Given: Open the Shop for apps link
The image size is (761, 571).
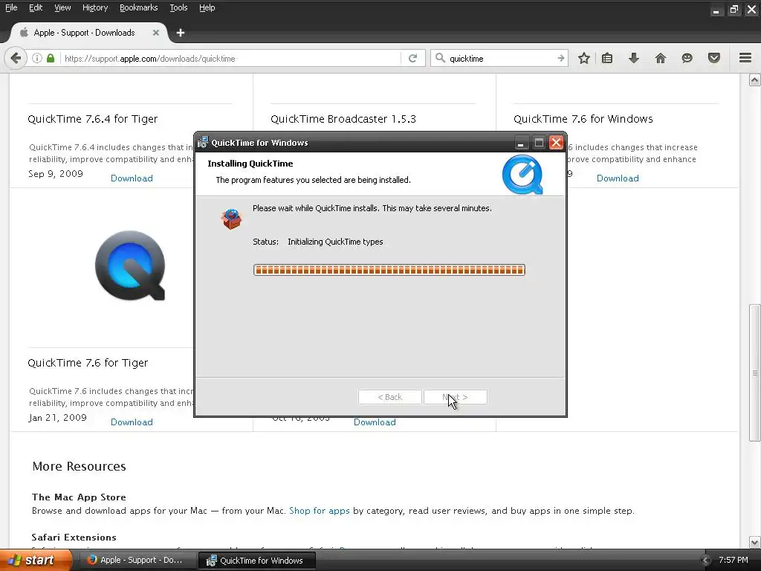Looking at the screenshot, I should pyautogui.click(x=320, y=511).
